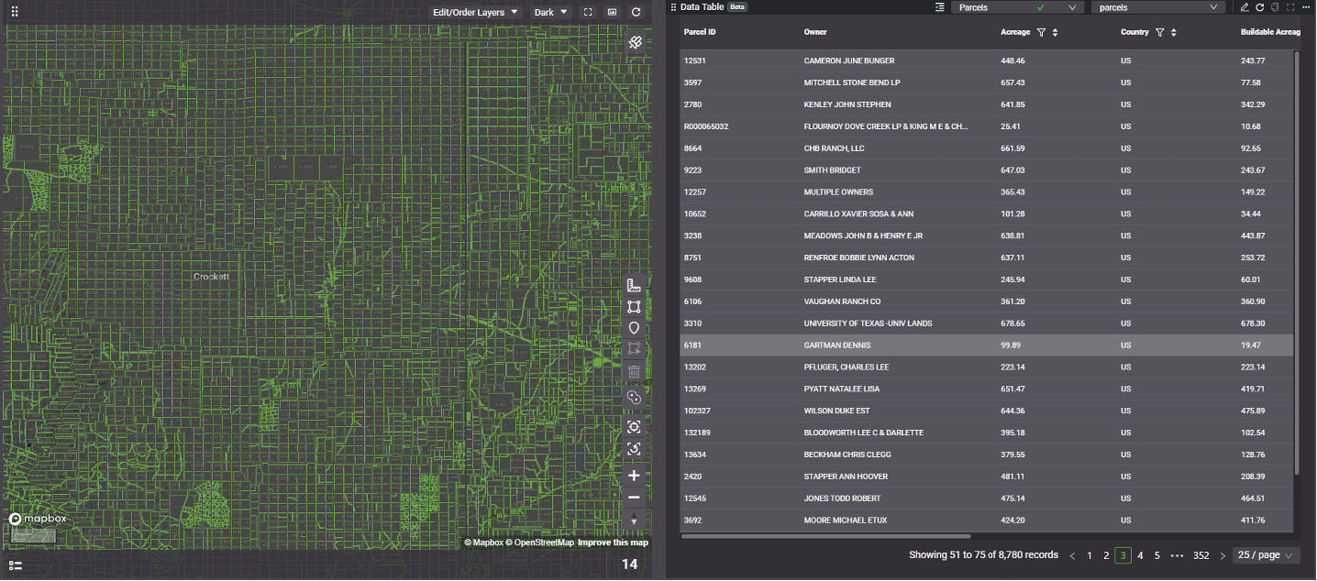Toggle satellite imagery on the map
1317x581 pixels.
(634, 43)
